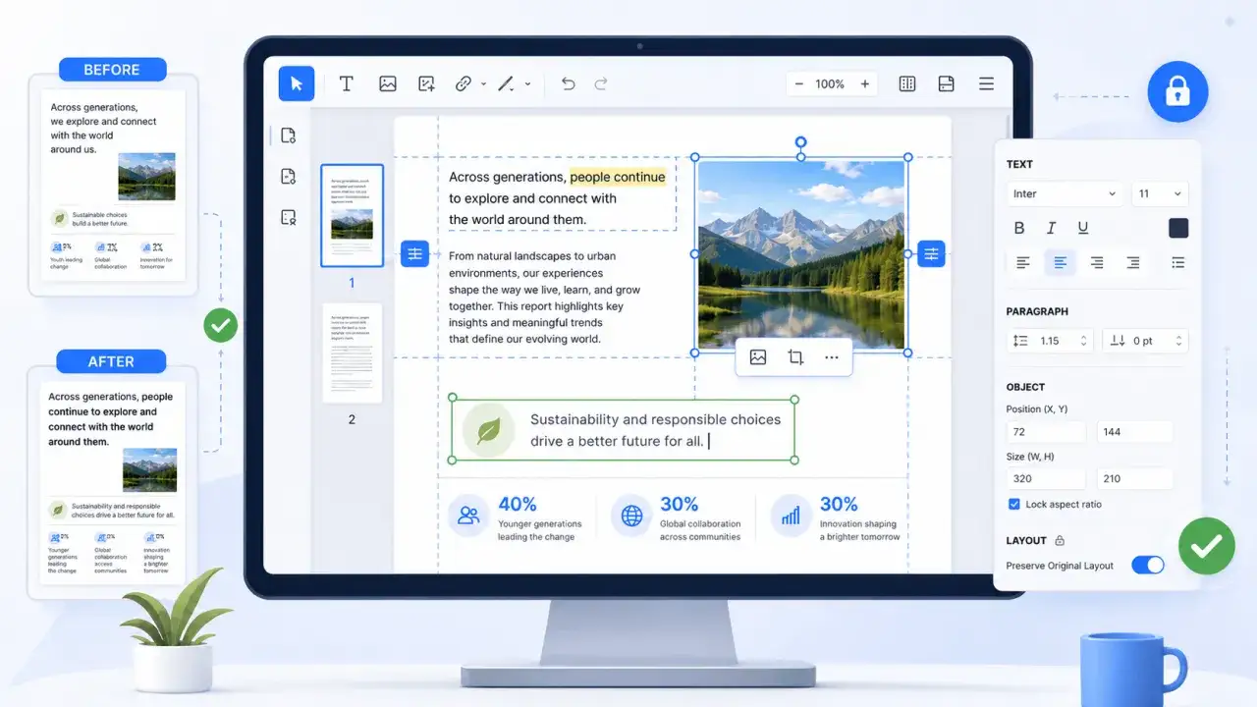
Task: Open the link tool dropdown arrow
Action: tap(483, 84)
